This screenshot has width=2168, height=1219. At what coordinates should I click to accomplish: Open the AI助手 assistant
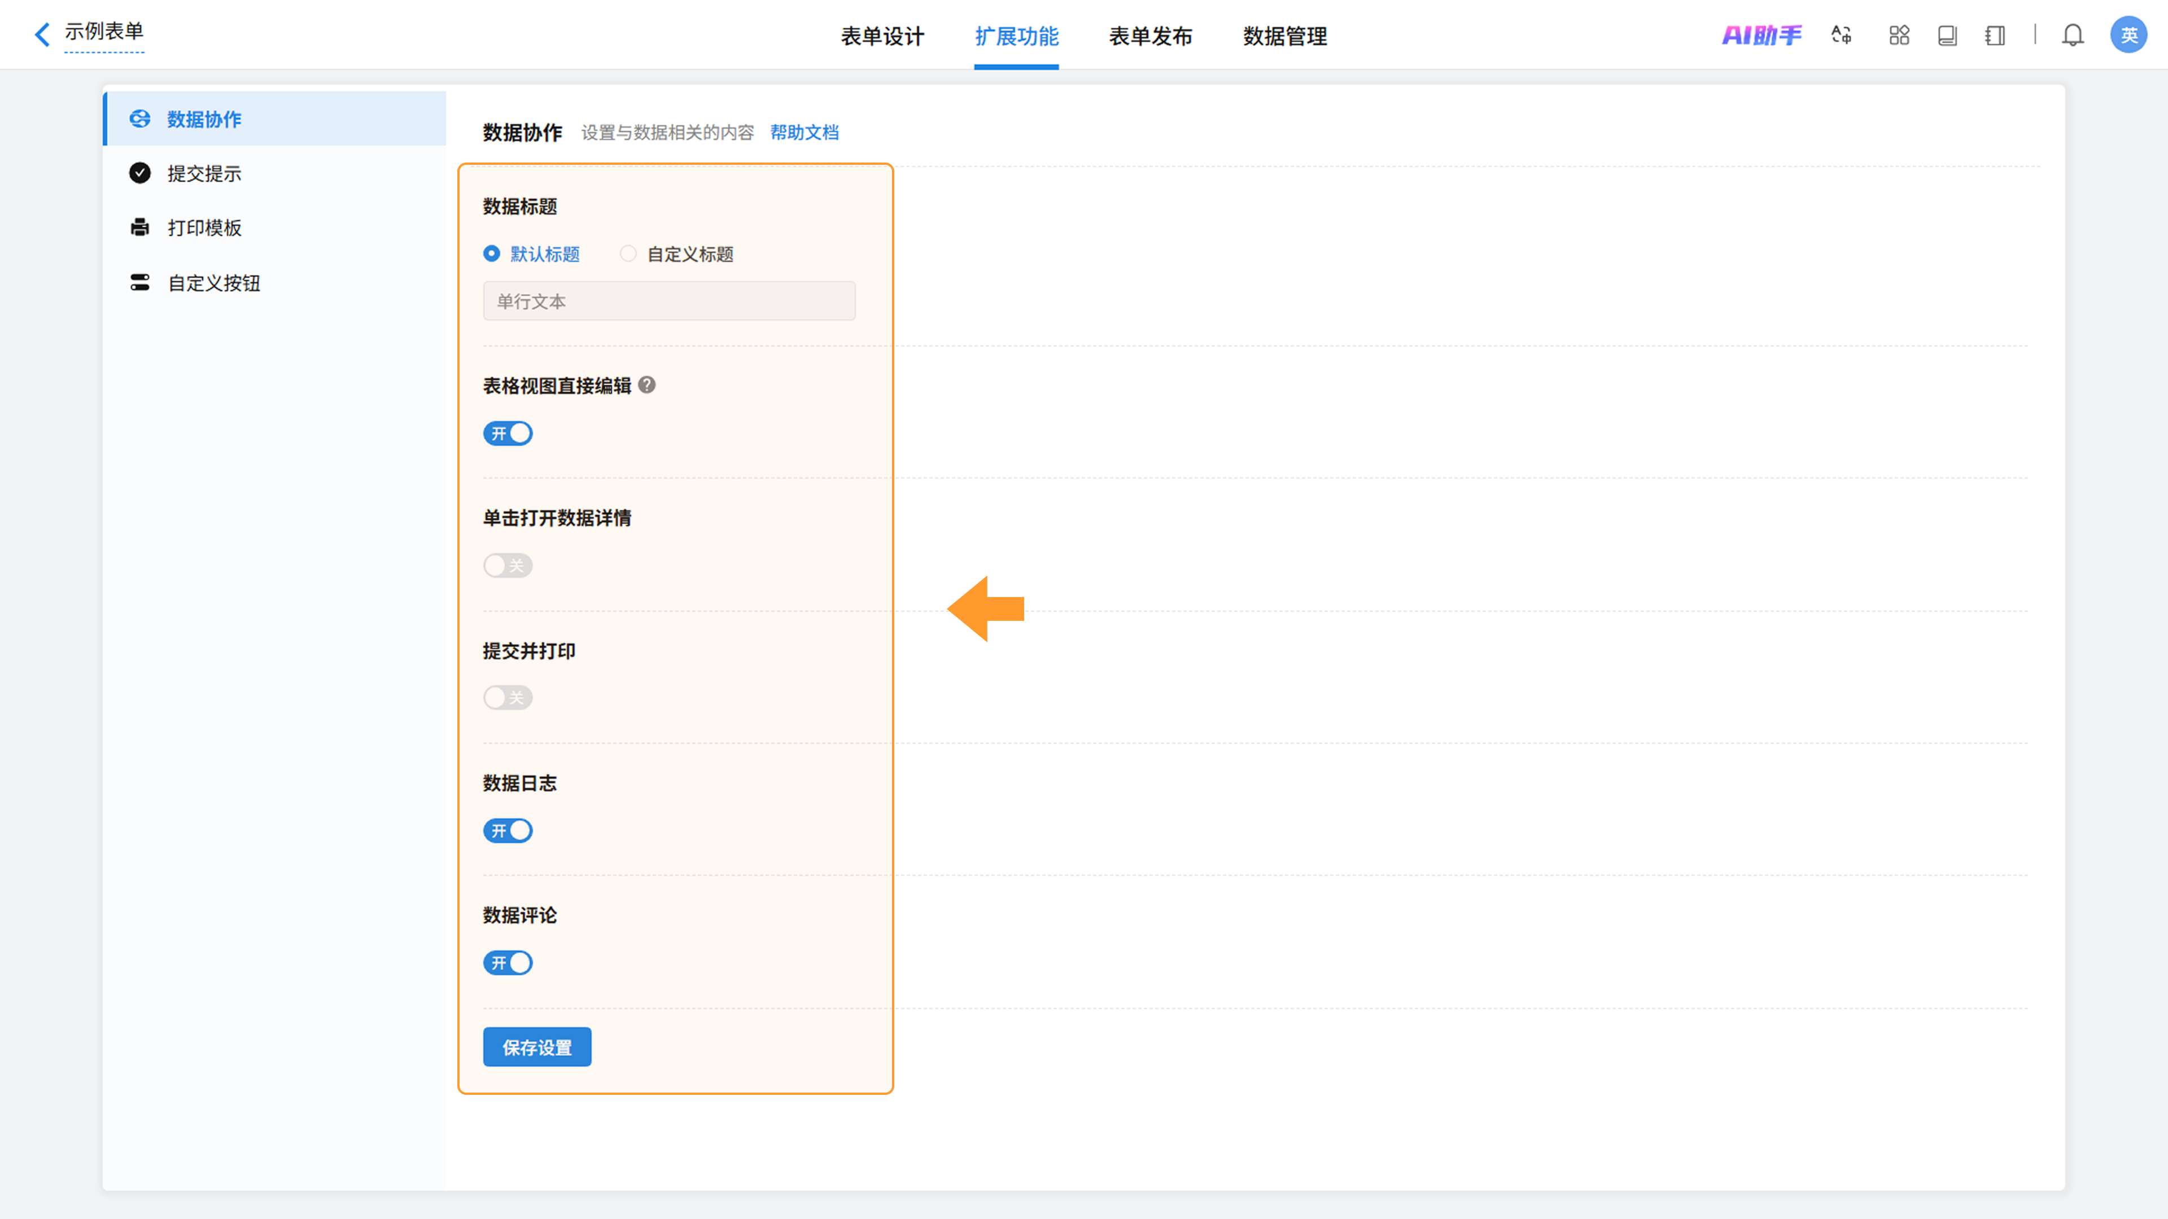[x=1761, y=36]
